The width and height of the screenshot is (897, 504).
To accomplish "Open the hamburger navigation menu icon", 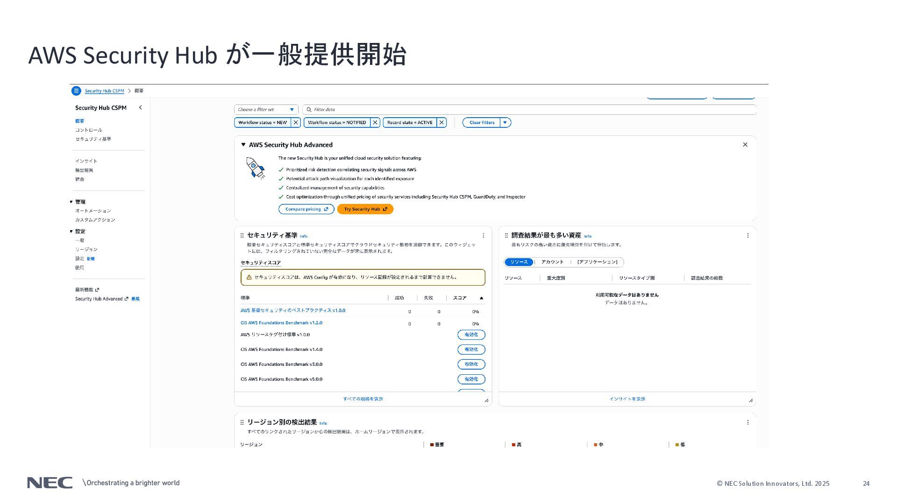I will (76, 91).
